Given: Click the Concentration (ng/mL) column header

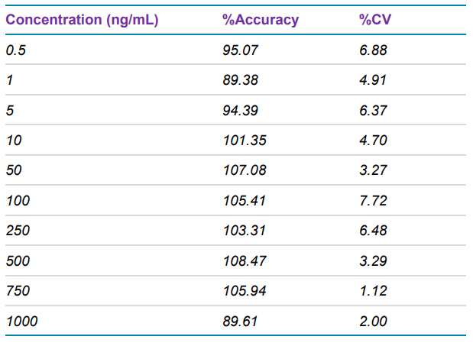Looking at the screenshot, I should (82, 20).
